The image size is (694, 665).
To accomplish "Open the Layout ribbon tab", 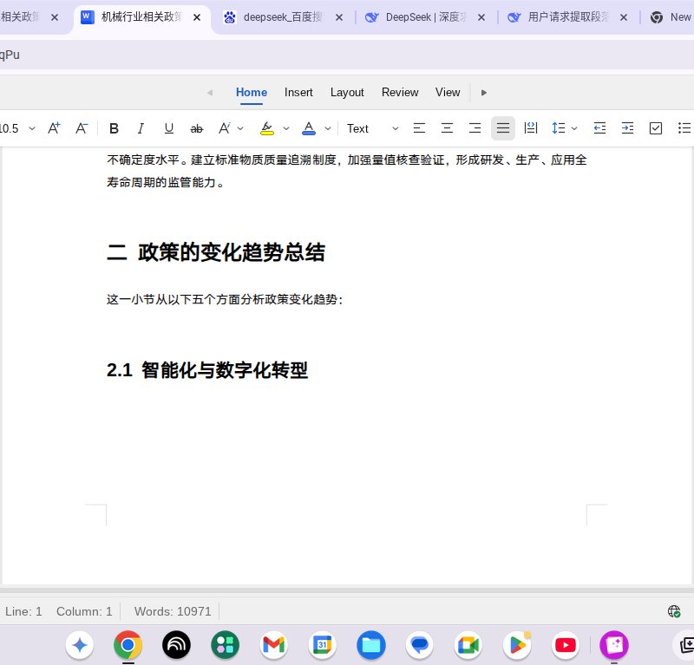I will (x=347, y=93).
